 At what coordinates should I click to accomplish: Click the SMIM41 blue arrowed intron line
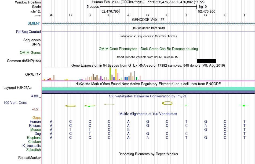pos(148,24)
